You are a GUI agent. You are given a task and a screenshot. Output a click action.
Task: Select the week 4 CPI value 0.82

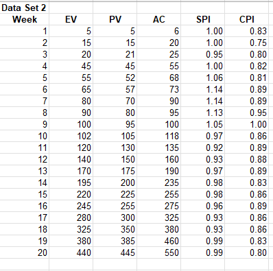(246, 66)
